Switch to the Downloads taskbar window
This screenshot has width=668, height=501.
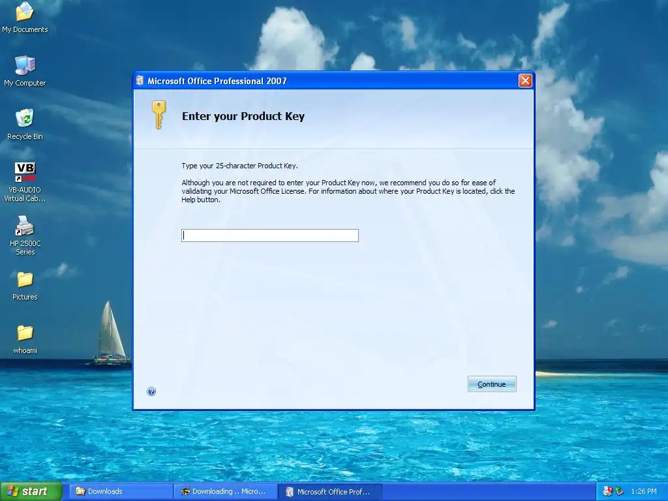click(x=120, y=492)
